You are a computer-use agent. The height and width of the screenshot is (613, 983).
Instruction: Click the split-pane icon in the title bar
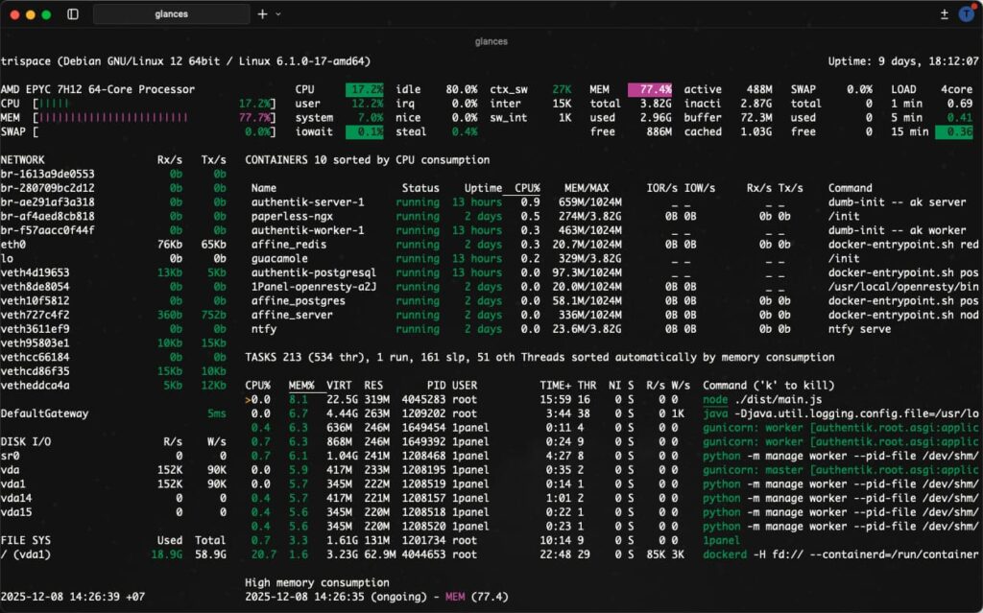947,13
